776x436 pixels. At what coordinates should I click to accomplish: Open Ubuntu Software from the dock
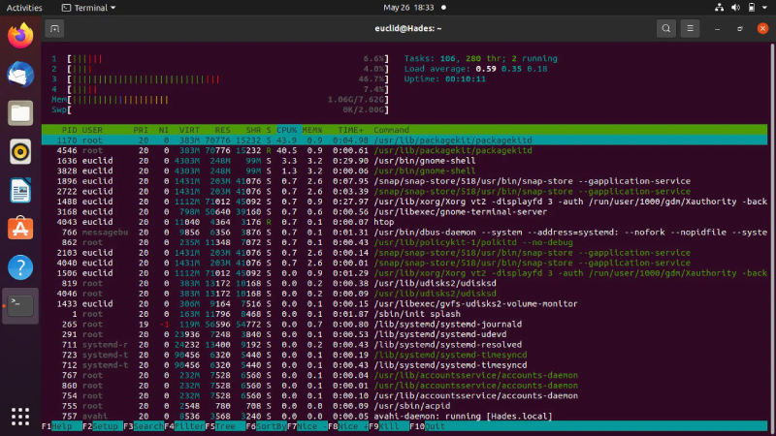tap(20, 229)
